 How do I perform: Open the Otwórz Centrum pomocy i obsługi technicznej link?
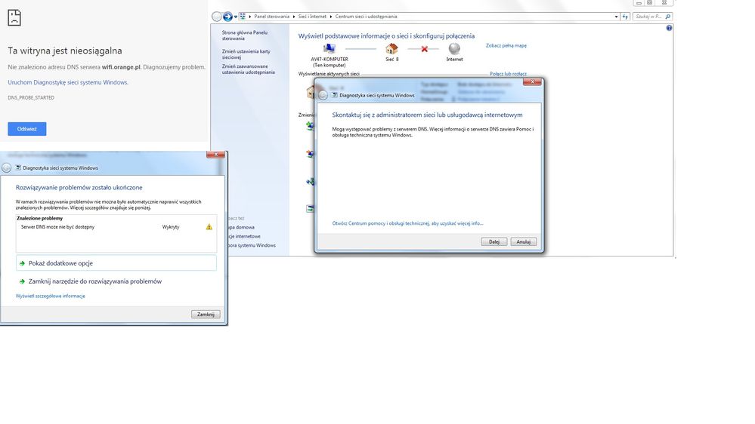[407, 223]
